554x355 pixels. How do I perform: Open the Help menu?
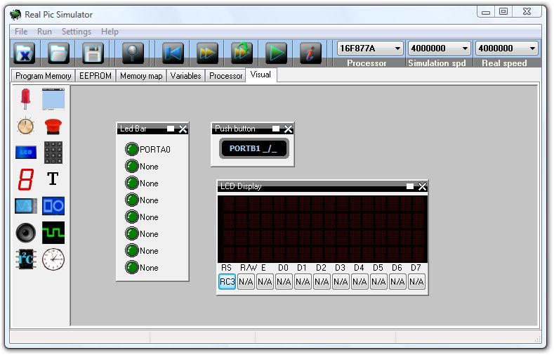coord(110,32)
